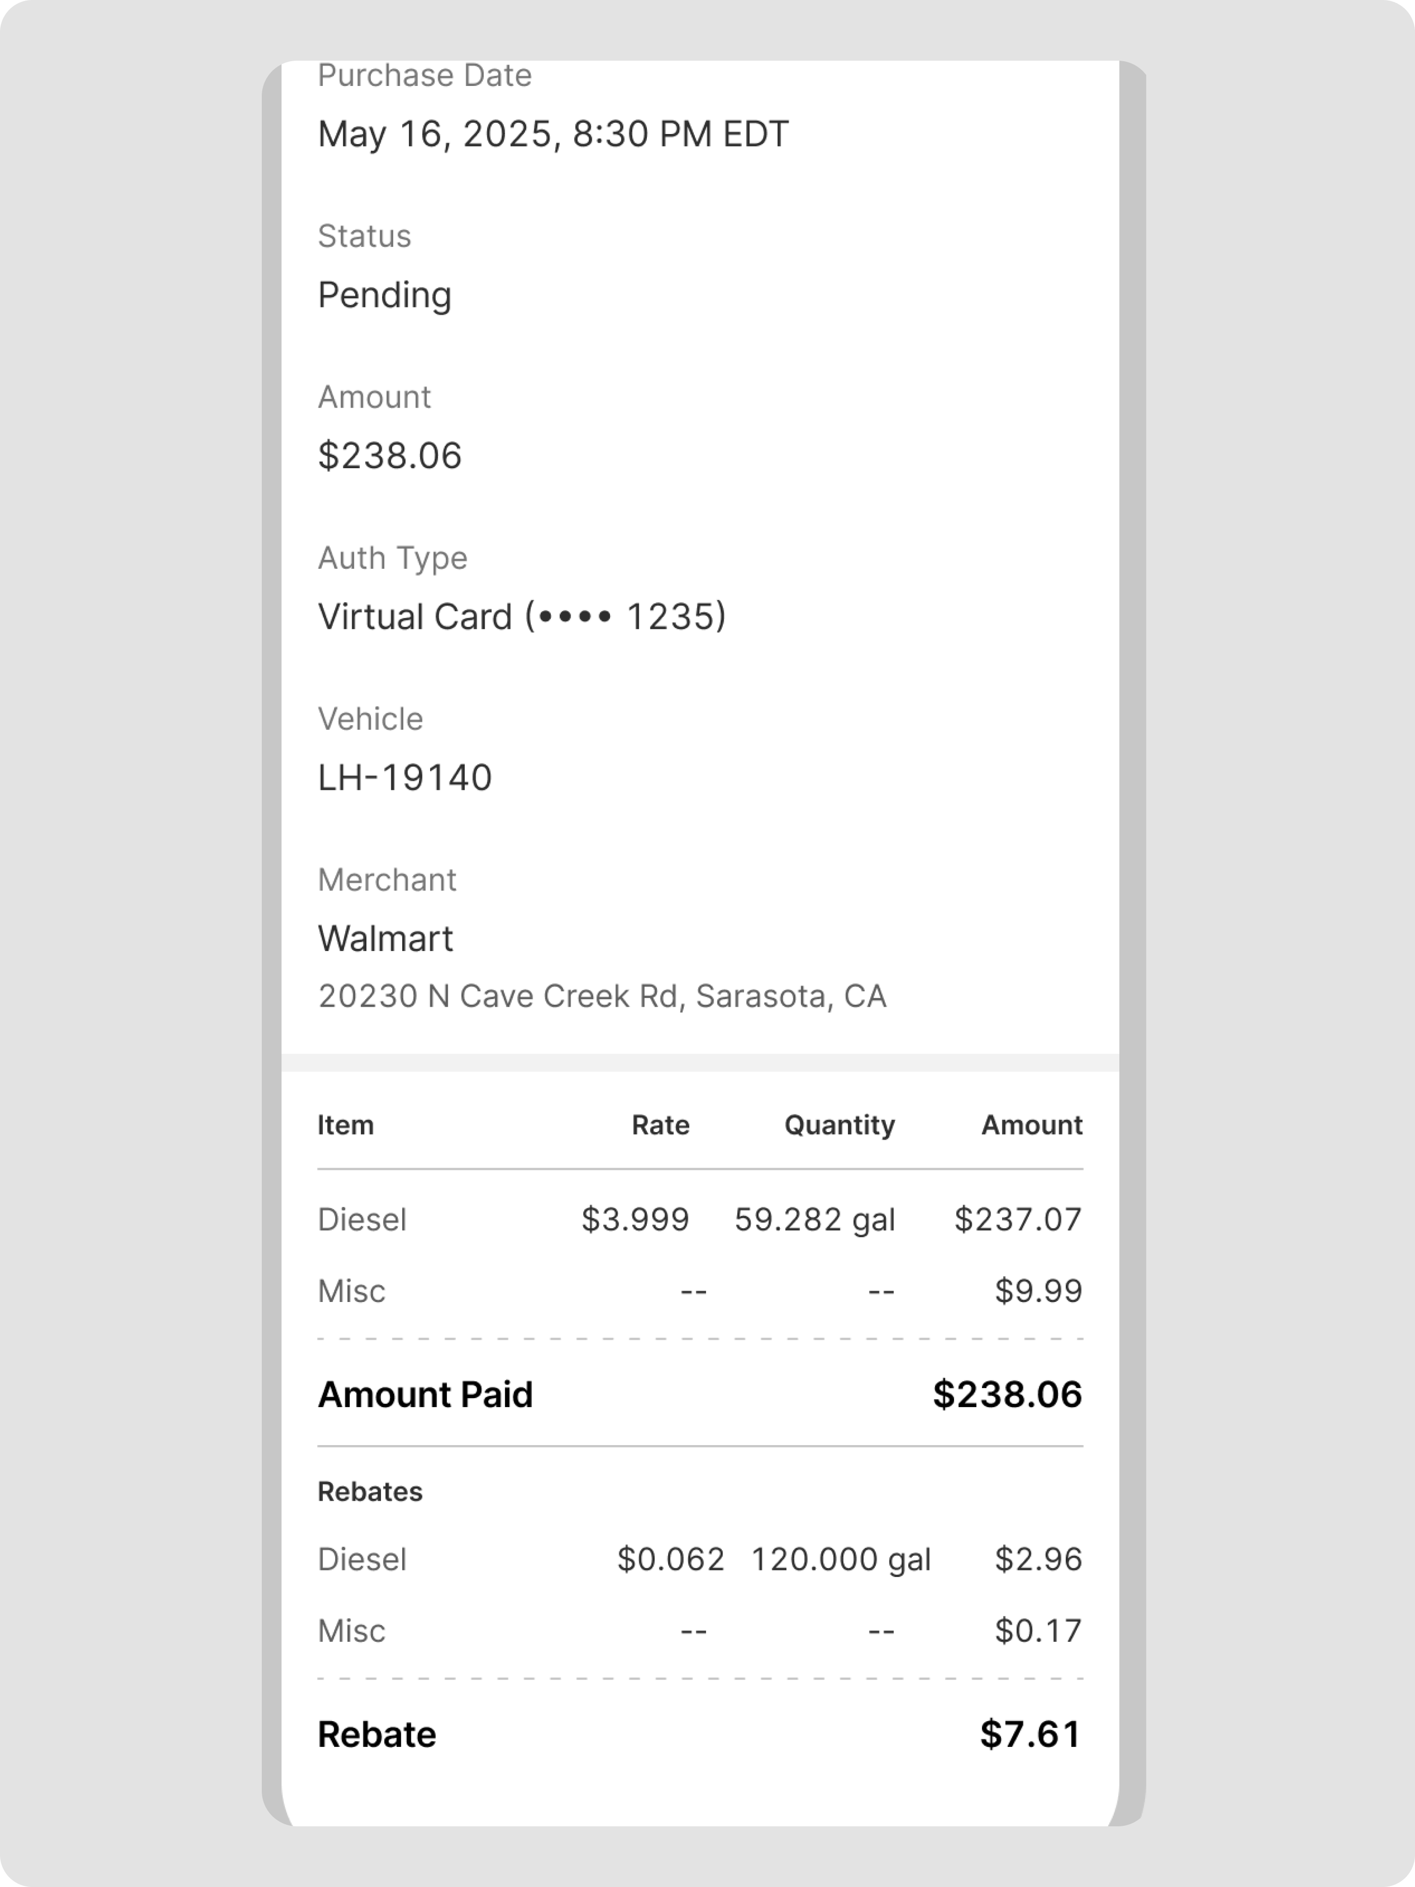
Task: Click the Purchase Date value
Action: pyautogui.click(x=553, y=134)
